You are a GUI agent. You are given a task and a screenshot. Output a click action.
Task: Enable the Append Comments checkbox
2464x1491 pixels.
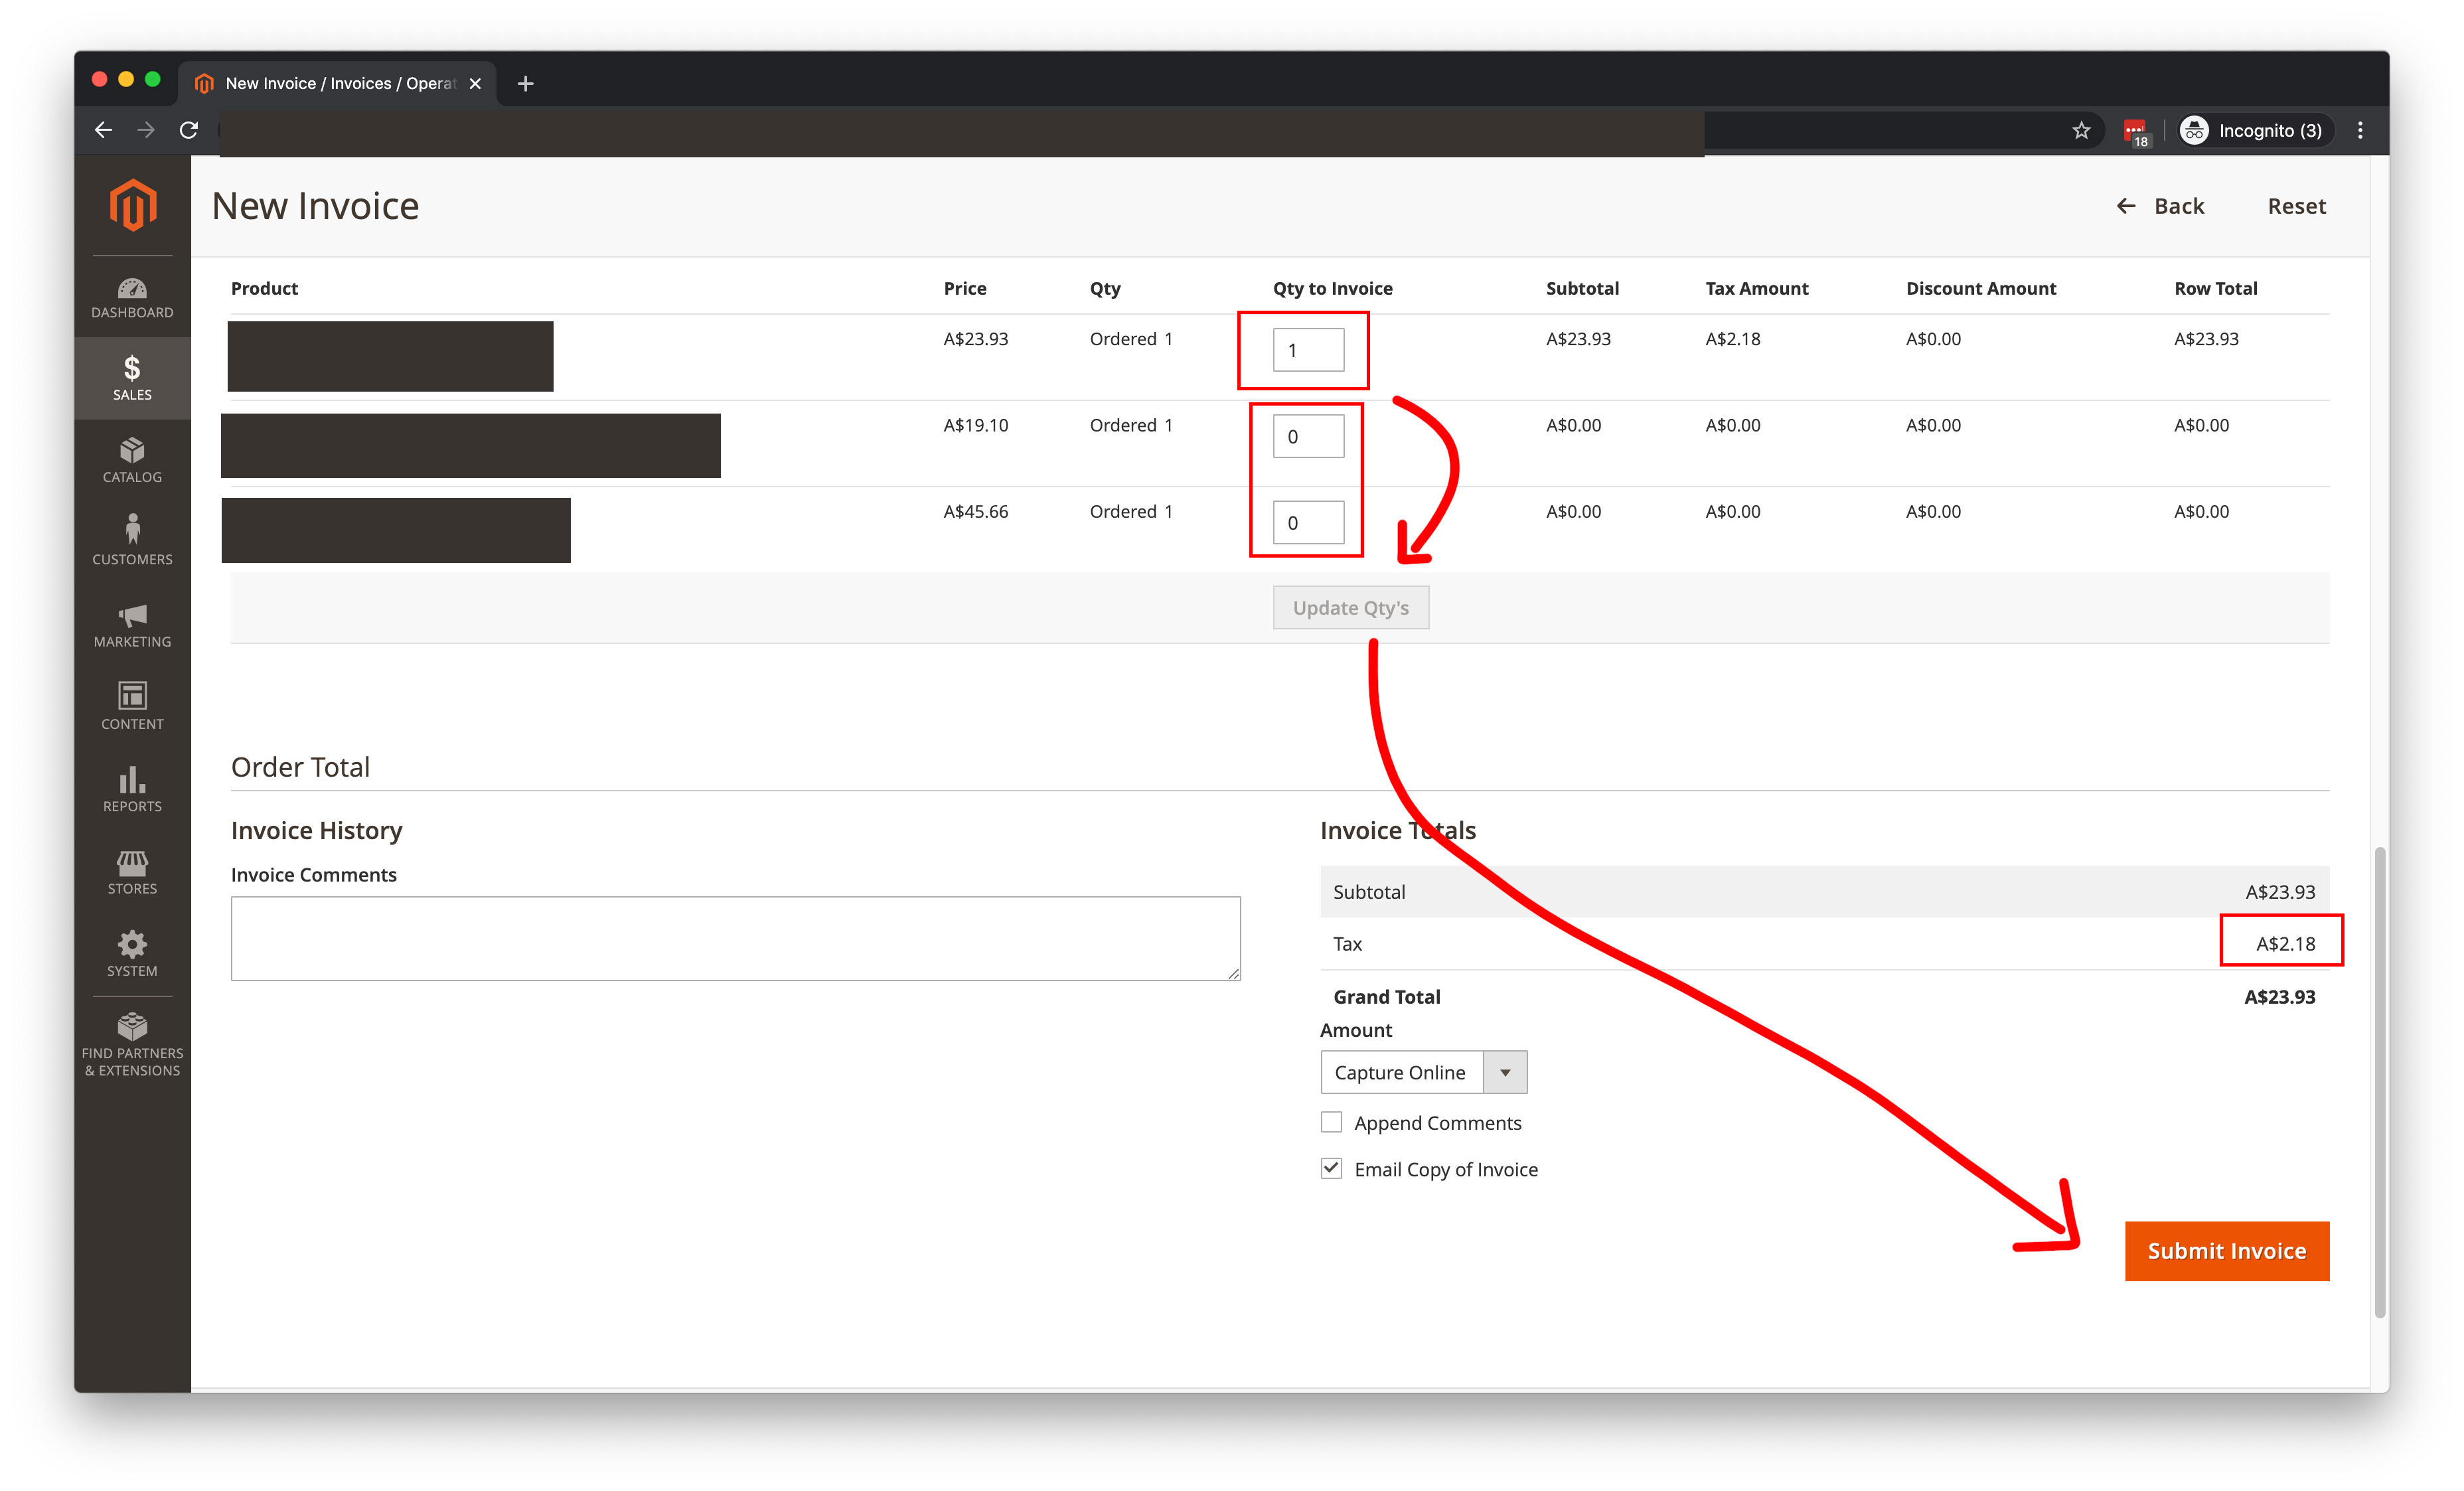(x=1331, y=1122)
